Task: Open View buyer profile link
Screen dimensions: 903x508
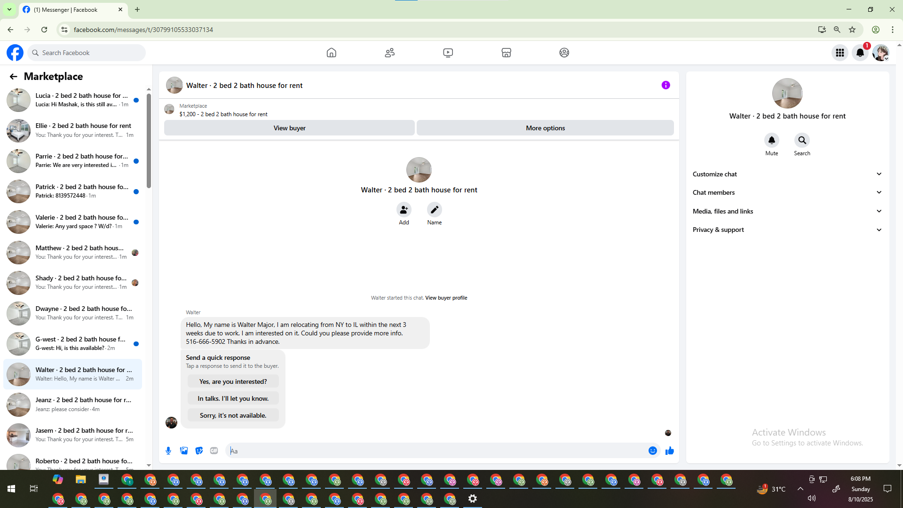Action: 446,298
